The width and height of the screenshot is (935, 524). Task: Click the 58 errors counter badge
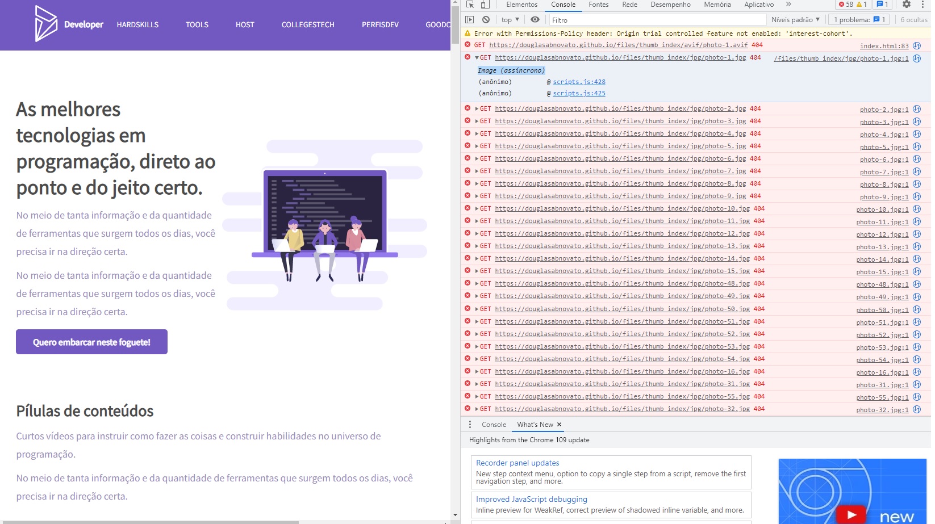[x=846, y=5]
